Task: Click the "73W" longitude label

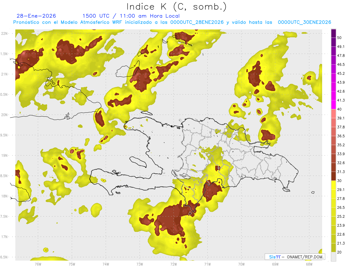Action: pyautogui.click(x=140, y=264)
